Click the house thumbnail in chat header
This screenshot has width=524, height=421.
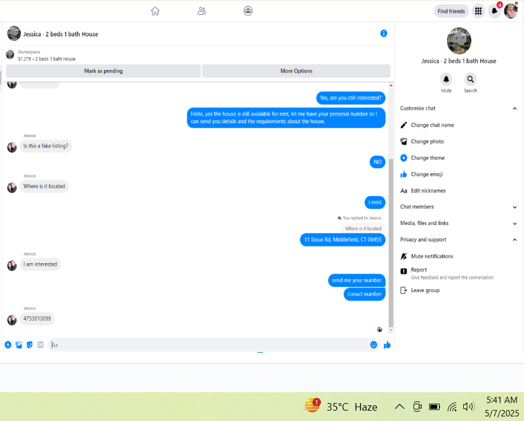(x=14, y=34)
